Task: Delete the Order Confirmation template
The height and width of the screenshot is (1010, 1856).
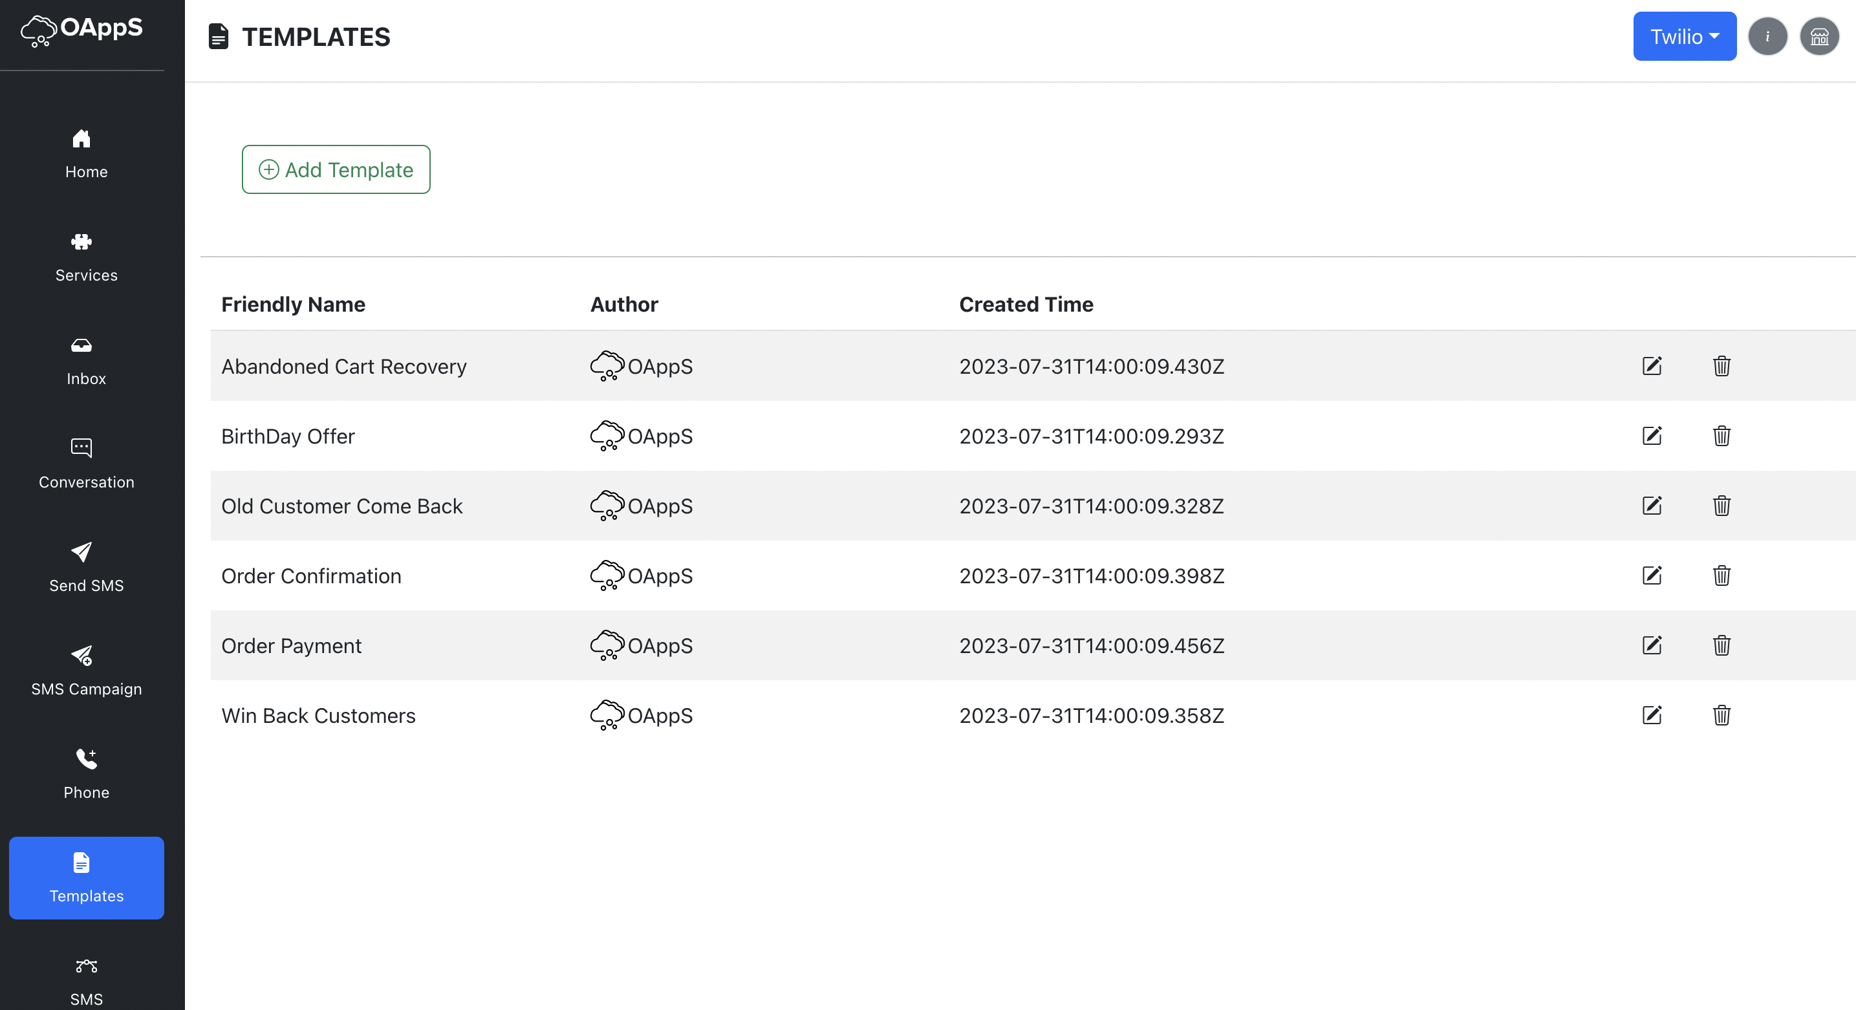Action: (1721, 575)
